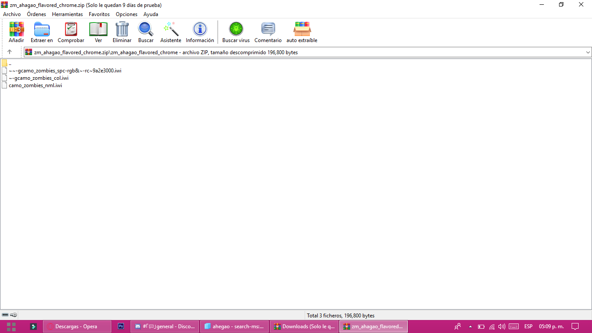Open the Wi-Fi network tray icon
The width and height of the screenshot is (592, 333).
tap(492, 326)
